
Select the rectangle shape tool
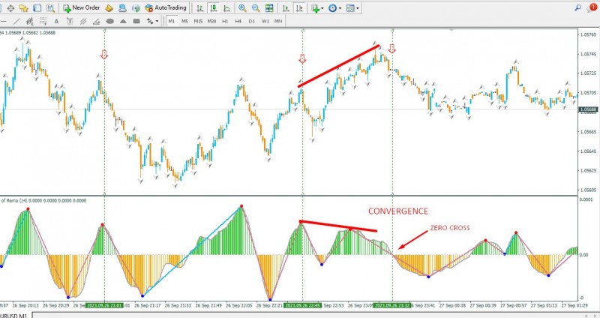[x=136, y=22]
